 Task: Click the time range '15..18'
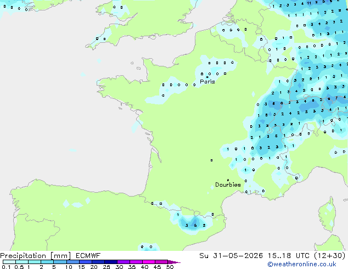point(279,256)
